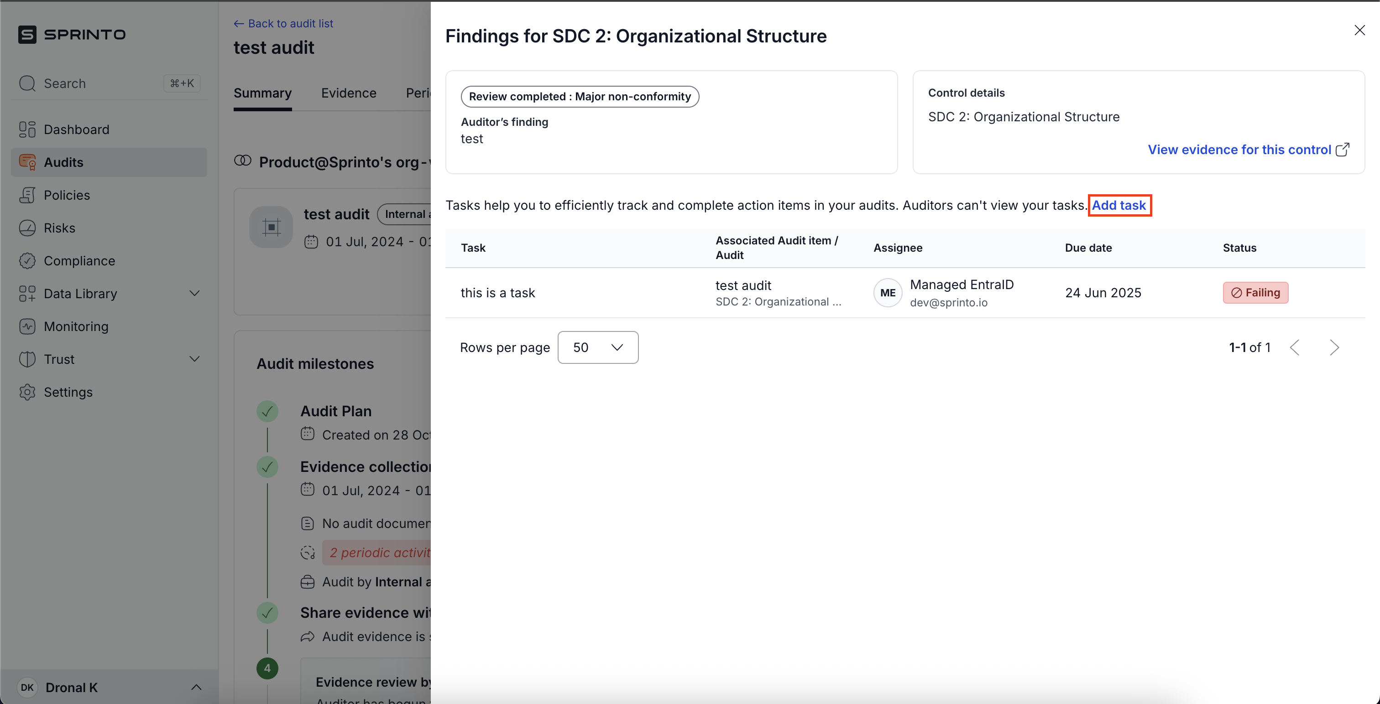Viewport: 1380px width, 704px height.
Task: Expand the Dronal K user menu
Action: click(196, 688)
